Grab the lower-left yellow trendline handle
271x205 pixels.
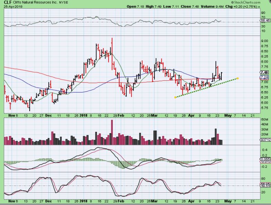click(175, 97)
